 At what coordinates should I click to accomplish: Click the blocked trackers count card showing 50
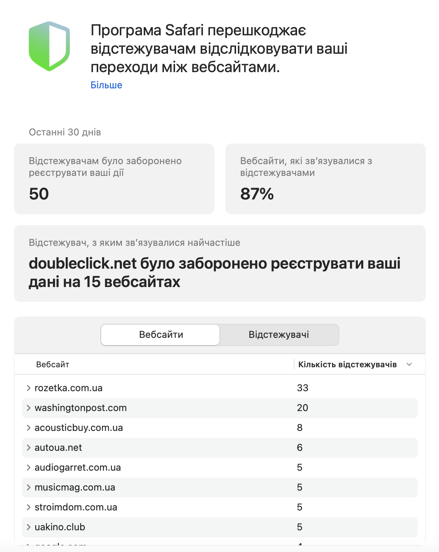click(x=114, y=179)
